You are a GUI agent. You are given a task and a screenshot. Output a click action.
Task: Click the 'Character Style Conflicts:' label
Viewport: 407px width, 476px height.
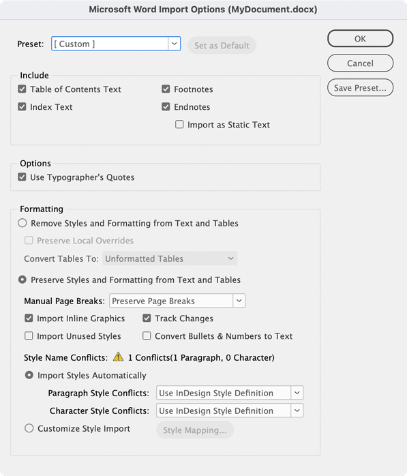[100, 411]
